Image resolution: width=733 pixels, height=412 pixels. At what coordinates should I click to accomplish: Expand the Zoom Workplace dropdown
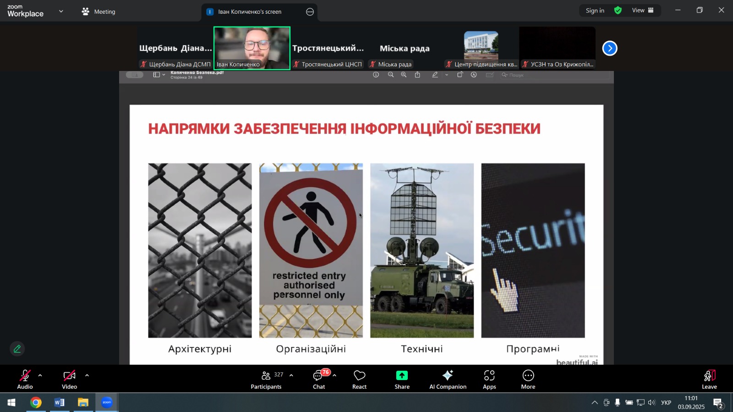tap(61, 11)
